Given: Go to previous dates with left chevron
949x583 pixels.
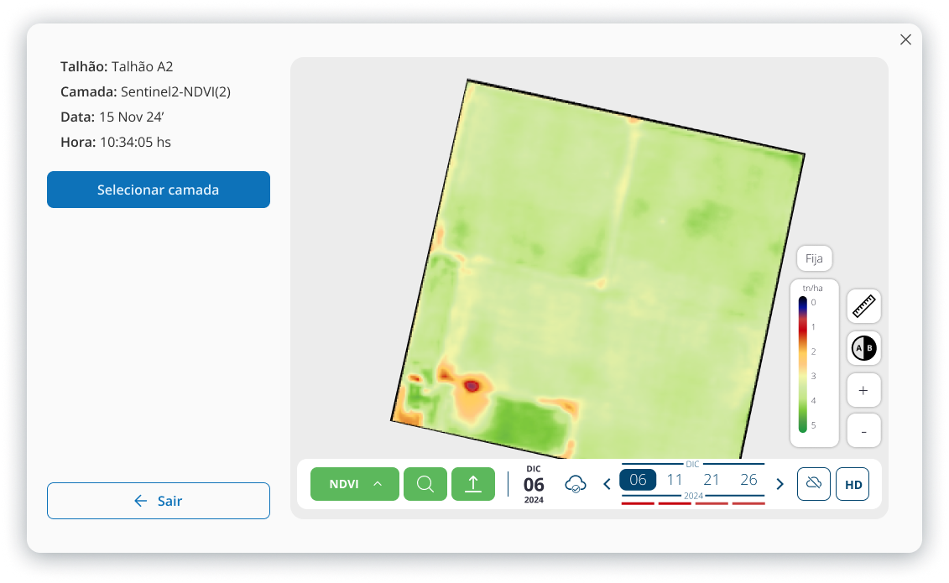Looking at the screenshot, I should point(607,484).
